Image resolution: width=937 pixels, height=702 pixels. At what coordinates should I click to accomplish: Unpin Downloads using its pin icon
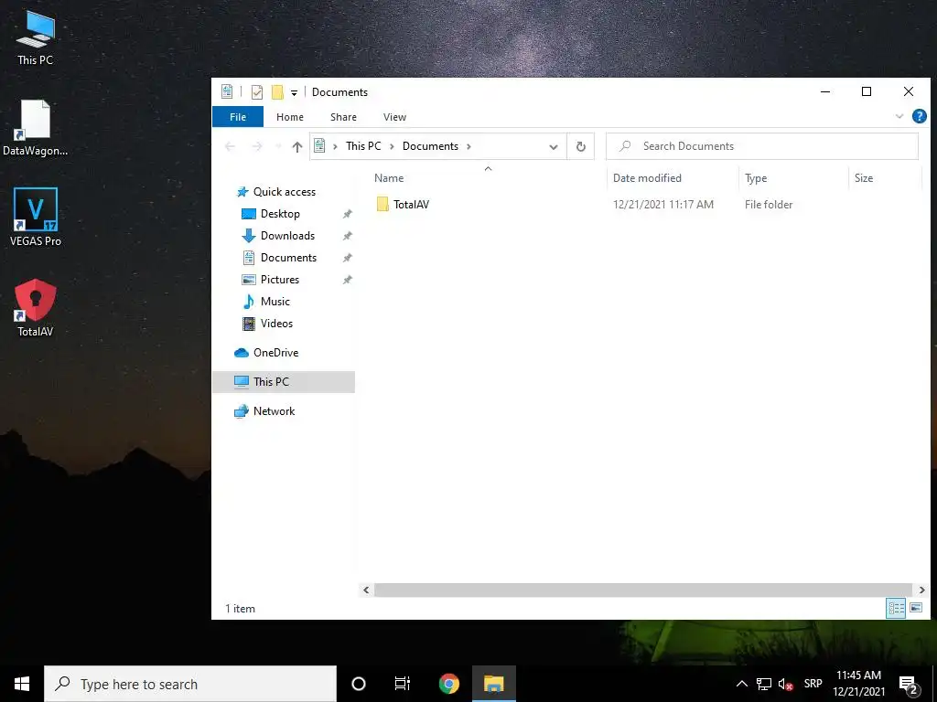pos(347,236)
